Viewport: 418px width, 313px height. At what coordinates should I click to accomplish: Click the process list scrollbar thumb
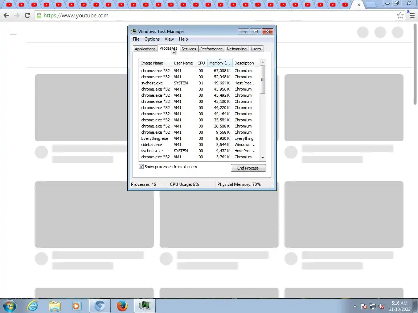(263, 79)
